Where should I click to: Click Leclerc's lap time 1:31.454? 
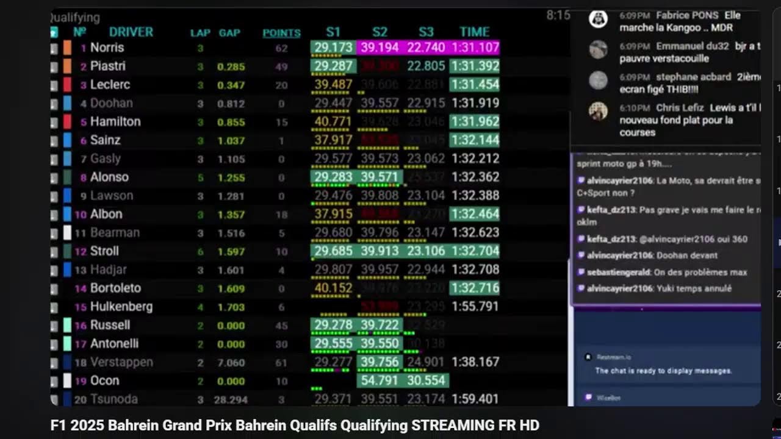tap(475, 85)
